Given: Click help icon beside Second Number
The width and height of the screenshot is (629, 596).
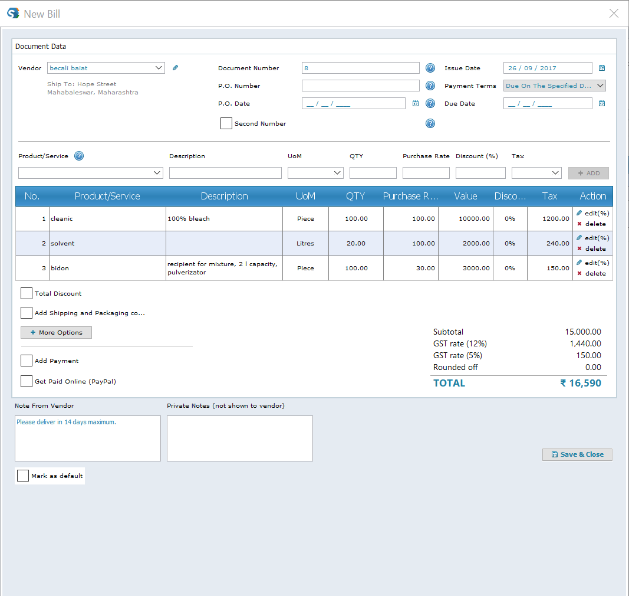Looking at the screenshot, I should coord(430,123).
